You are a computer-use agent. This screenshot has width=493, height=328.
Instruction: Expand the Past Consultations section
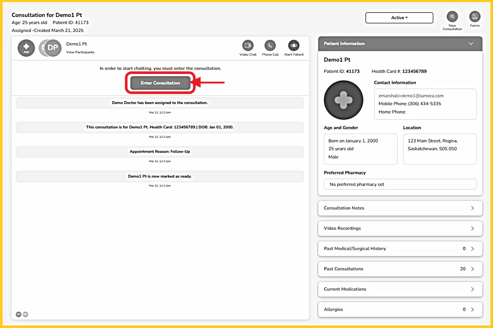coord(400,269)
